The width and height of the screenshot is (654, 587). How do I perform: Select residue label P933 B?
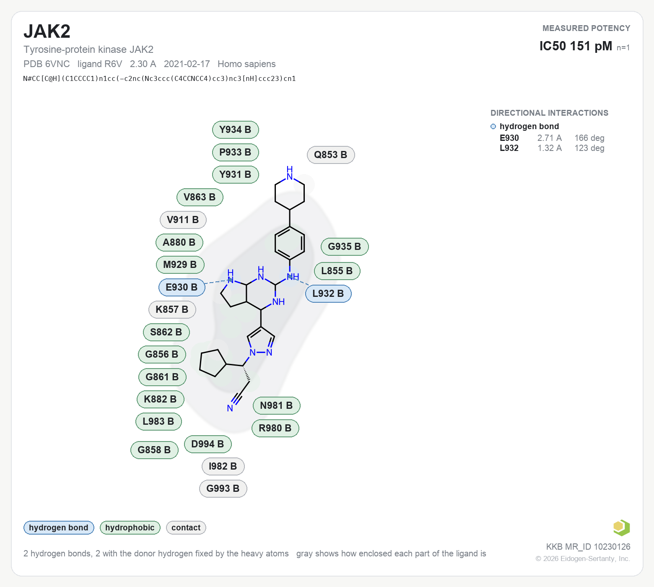pos(235,152)
